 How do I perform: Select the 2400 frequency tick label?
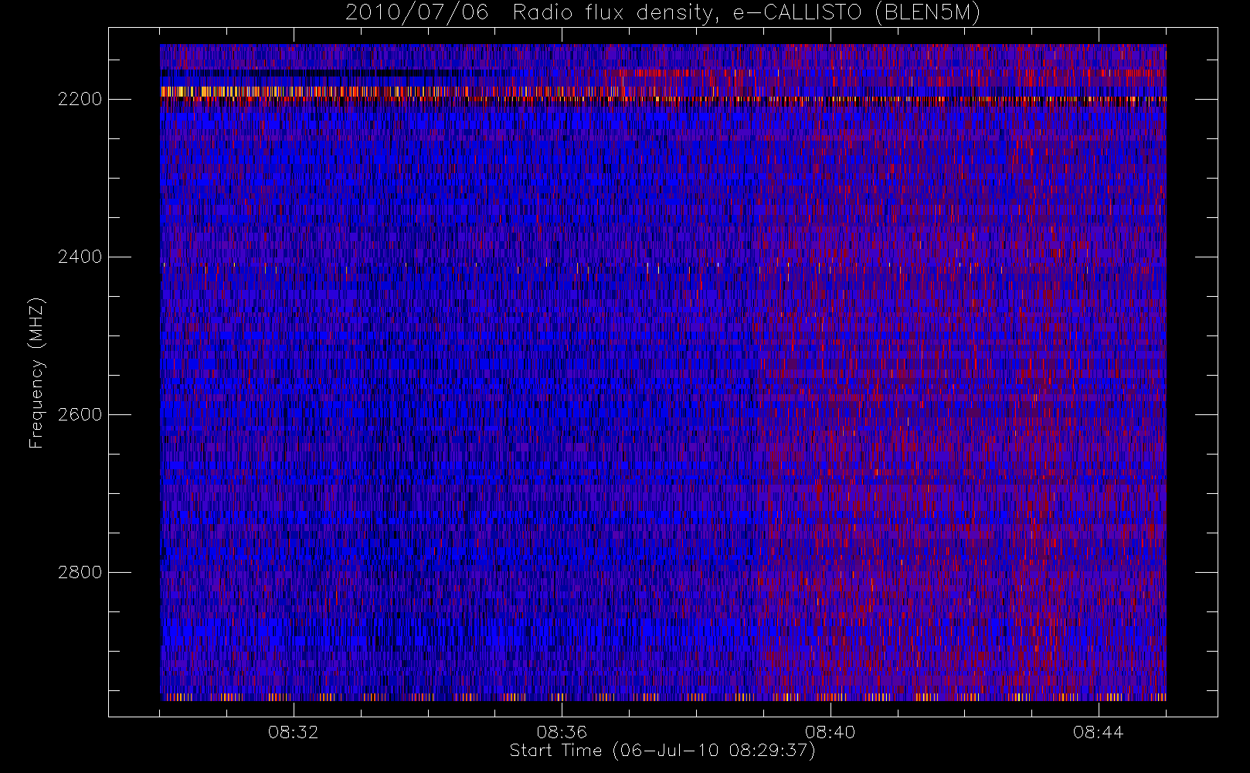click(80, 257)
